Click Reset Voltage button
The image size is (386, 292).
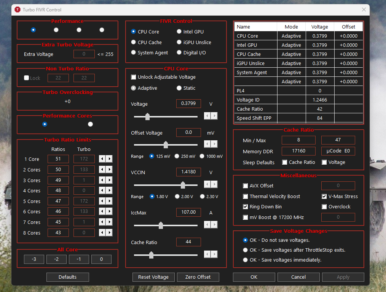coord(153,277)
